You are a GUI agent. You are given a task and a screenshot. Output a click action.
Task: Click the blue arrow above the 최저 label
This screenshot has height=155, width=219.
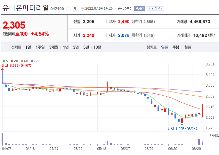pyautogui.click(x=182, y=125)
